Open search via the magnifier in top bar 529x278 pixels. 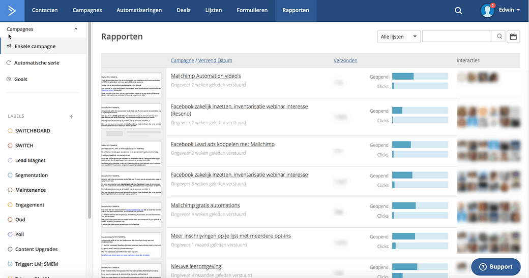pyautogui.click(x=458, y=11)
